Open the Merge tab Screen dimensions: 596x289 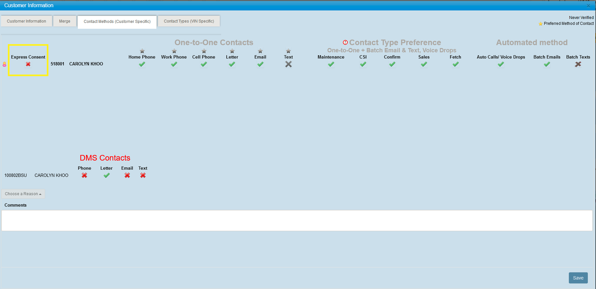tap(65, 21)
